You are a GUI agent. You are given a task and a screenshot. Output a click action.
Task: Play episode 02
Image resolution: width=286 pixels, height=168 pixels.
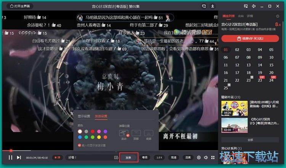click(x=237, y=50)
